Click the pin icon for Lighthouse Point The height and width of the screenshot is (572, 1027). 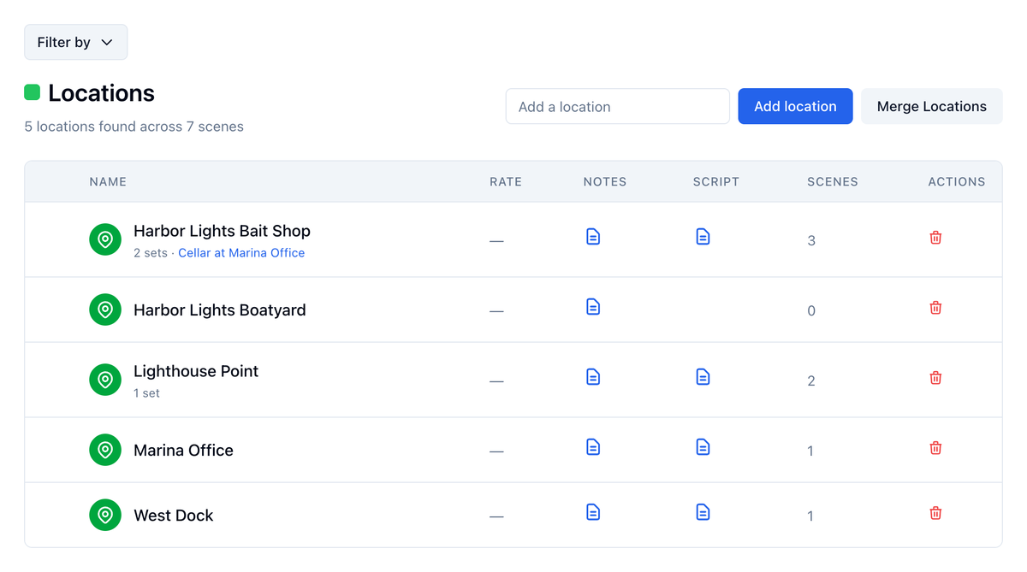(105, 380)
